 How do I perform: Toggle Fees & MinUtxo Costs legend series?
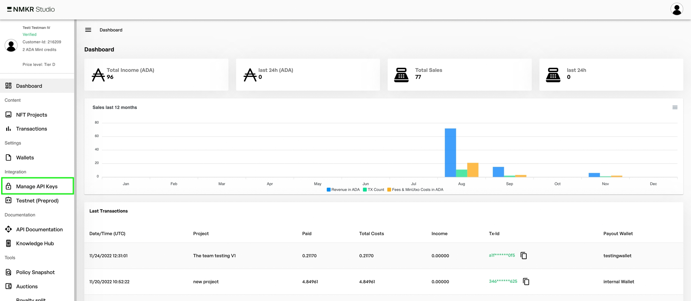click(415, 190)
